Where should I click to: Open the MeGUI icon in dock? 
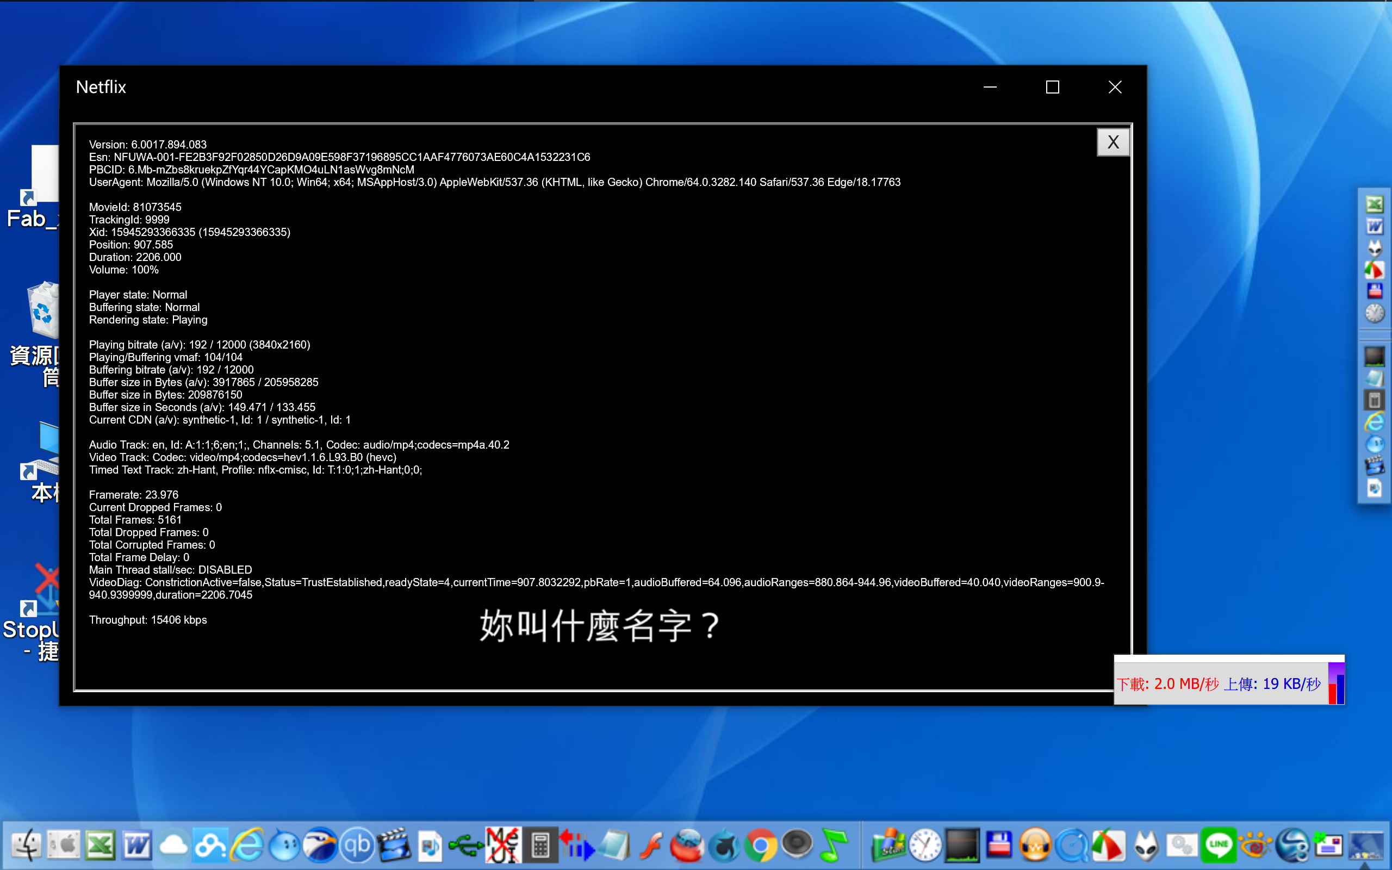(x=503, y=845)
